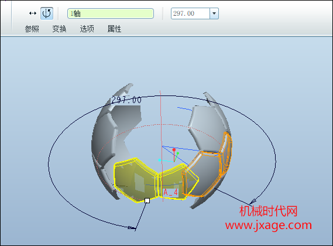The width and height of the screenshot is (333, 246).
Task: Click the 297.00 dimension label in viewport
Action: [x=126, y=100]
